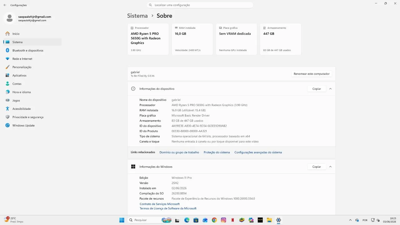Open the weather widget showing 25°C
The width and height of the screenshot is (400, 225).
coord(14,220)
